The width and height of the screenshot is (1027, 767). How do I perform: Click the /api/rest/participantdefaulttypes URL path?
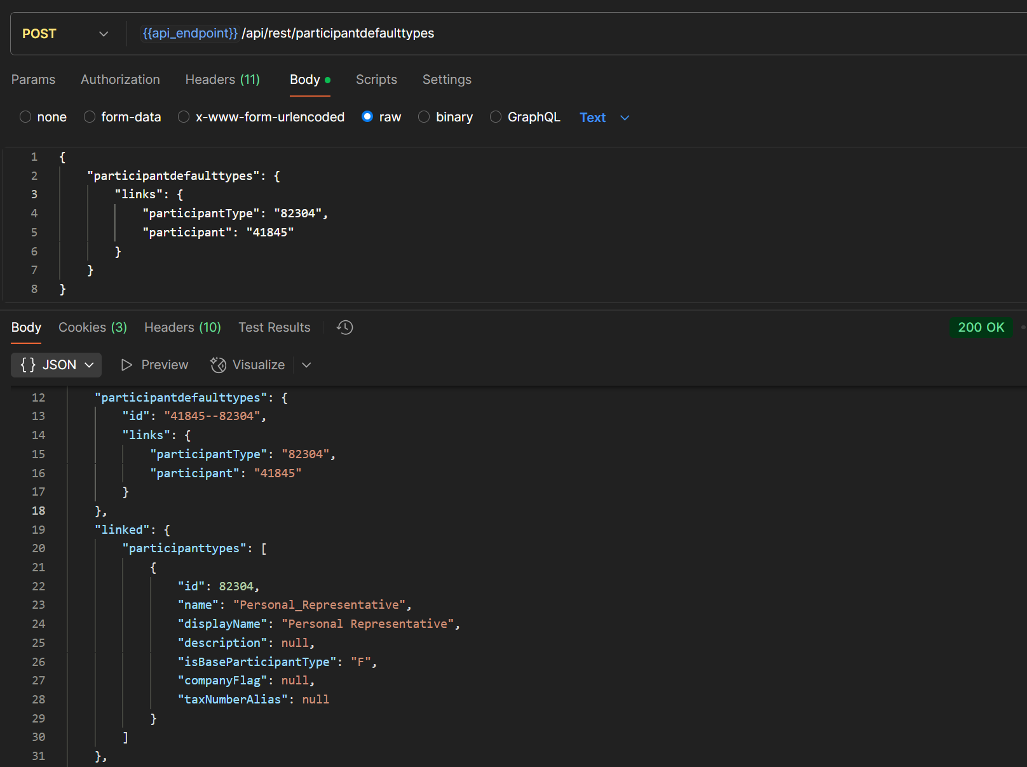click(338, 33)
